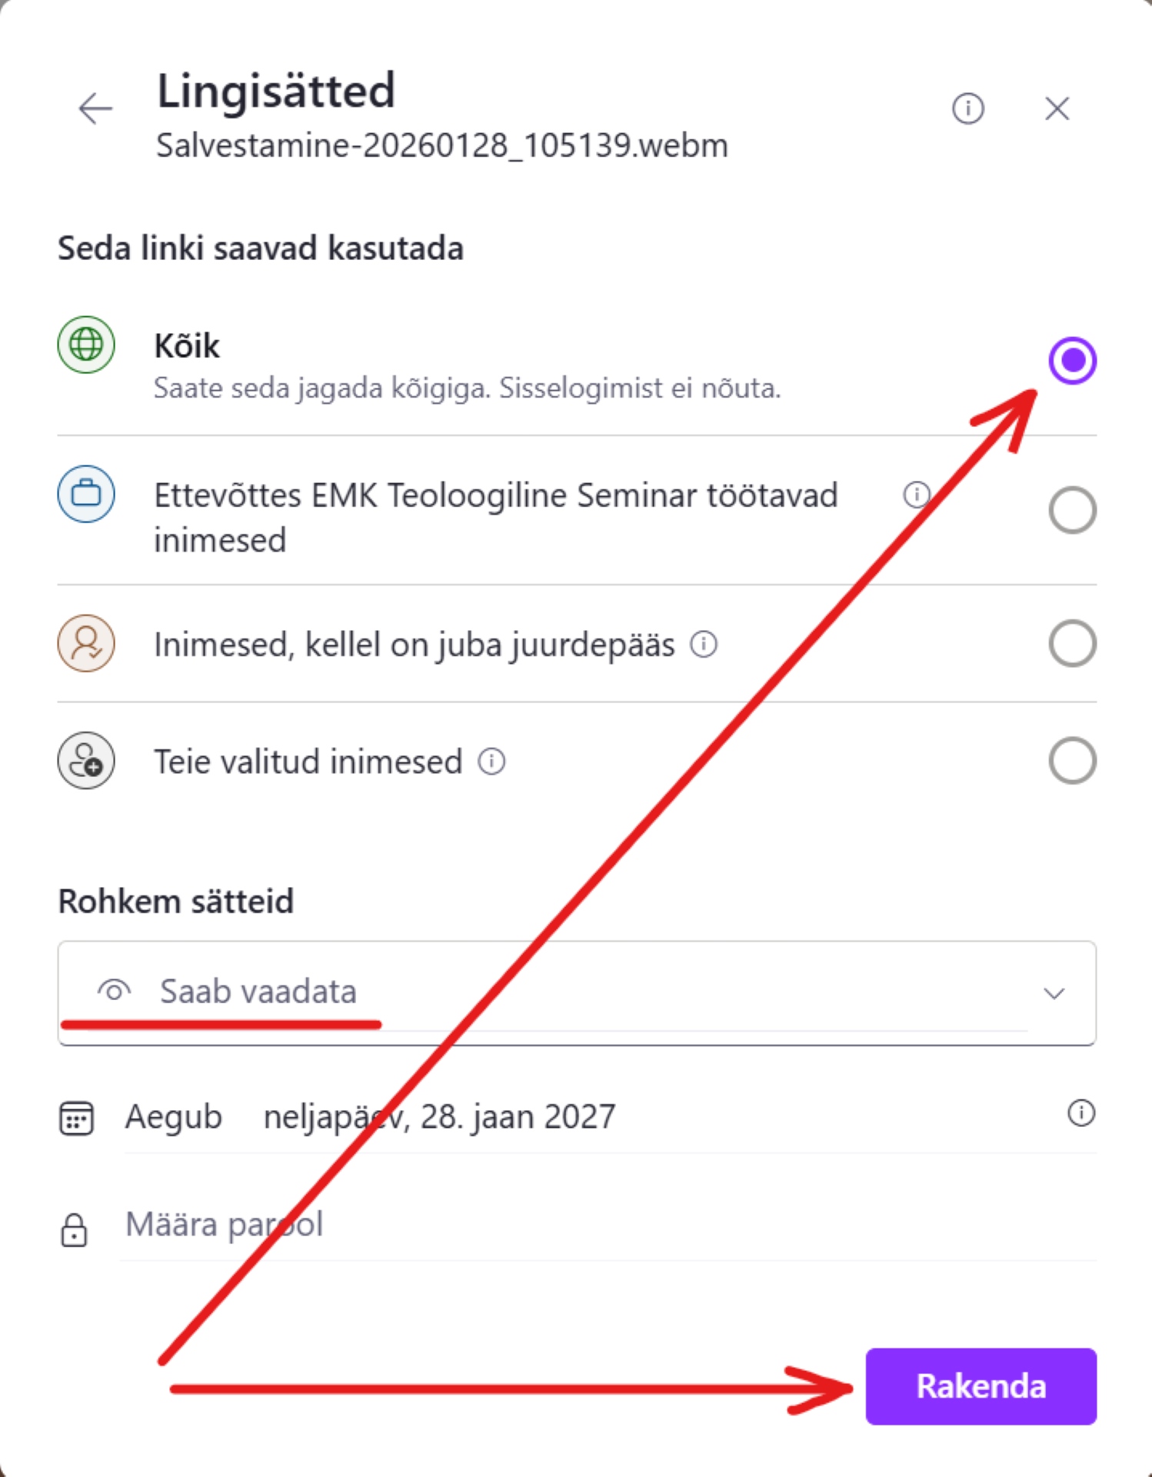Click the briefcase icon for EMK Teoloogiline Seminar
The height and width of the screenshot is (1477, 1152).
pos(86,494)
